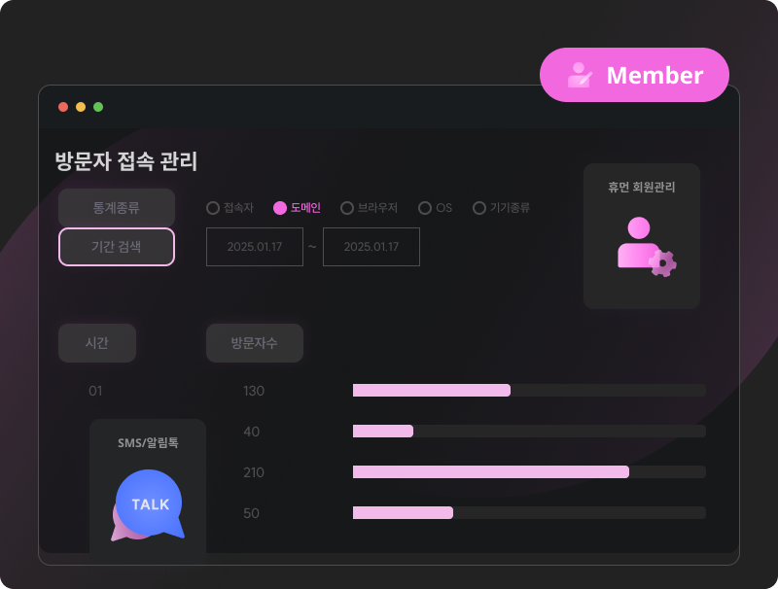The height and width of the screenshot is (589, 778).
Task: Click the 통계종류 button
Action: coord(117,207)
